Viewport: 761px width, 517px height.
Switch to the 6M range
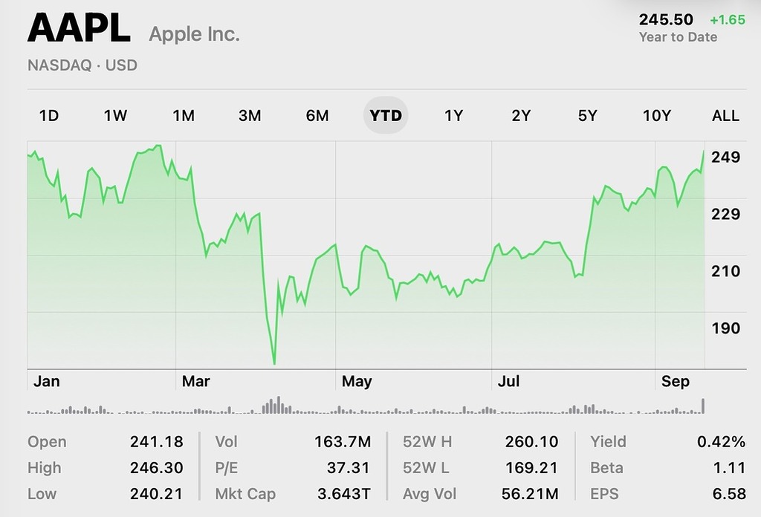click(x=317, y=115)
